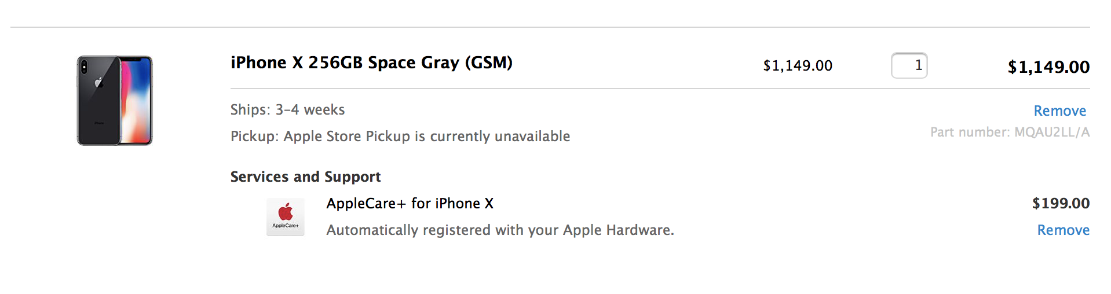Click the small AppleCare+ label inside the icon

[x=286, y=226]
